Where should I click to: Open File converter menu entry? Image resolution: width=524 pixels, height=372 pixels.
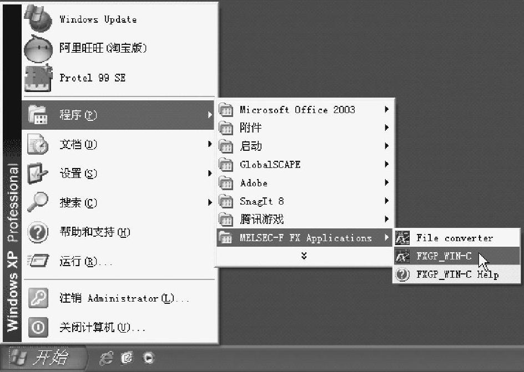(x=457, y=238)
